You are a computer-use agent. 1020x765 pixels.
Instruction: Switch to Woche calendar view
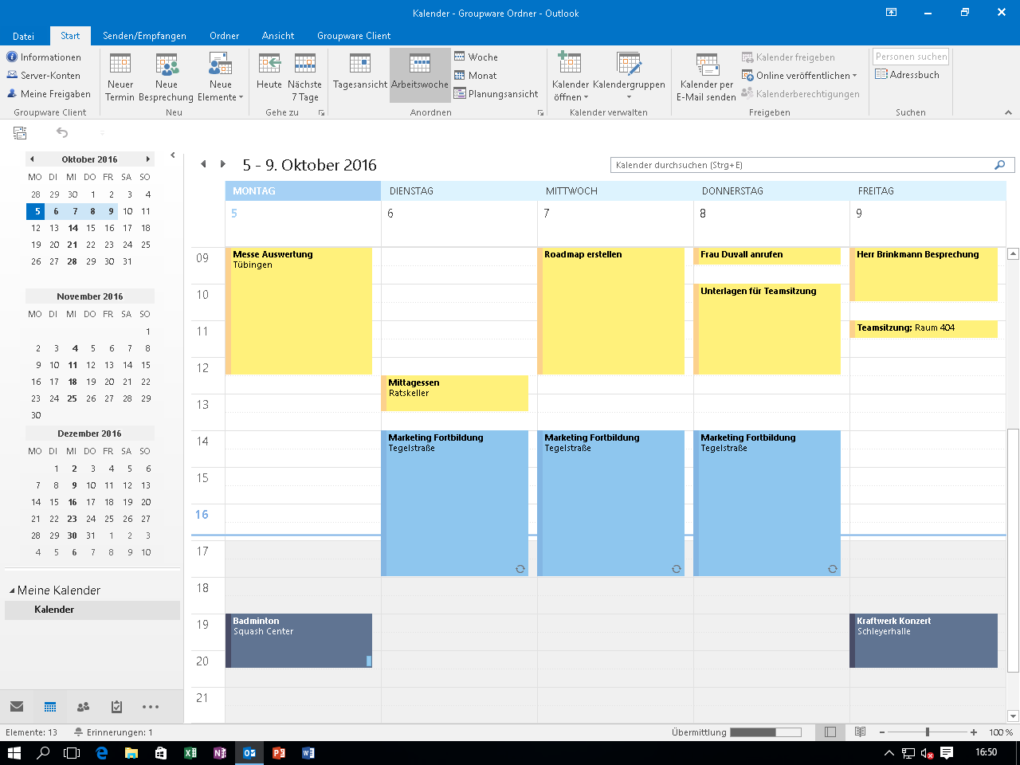click(x=477, y=57)
